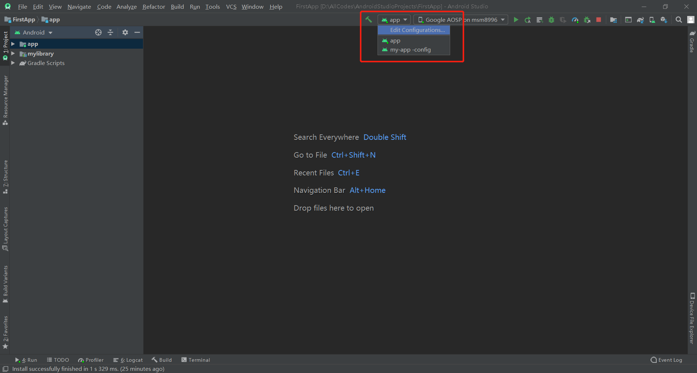
Task: Open the Refactor menu
Action: [154, 7]
